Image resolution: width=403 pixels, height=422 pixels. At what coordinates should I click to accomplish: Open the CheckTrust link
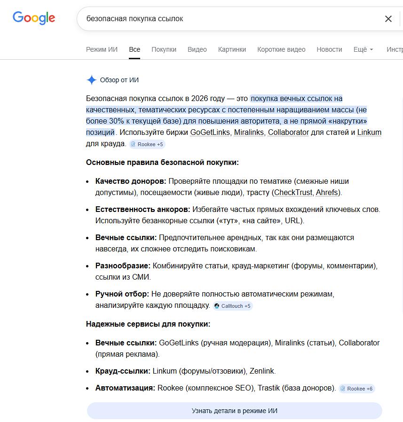tap(293, 193)
